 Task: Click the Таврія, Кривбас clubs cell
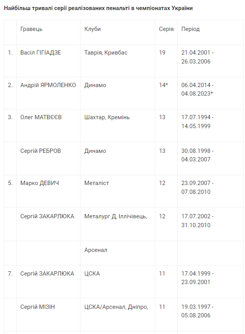(x=106, y=53)
